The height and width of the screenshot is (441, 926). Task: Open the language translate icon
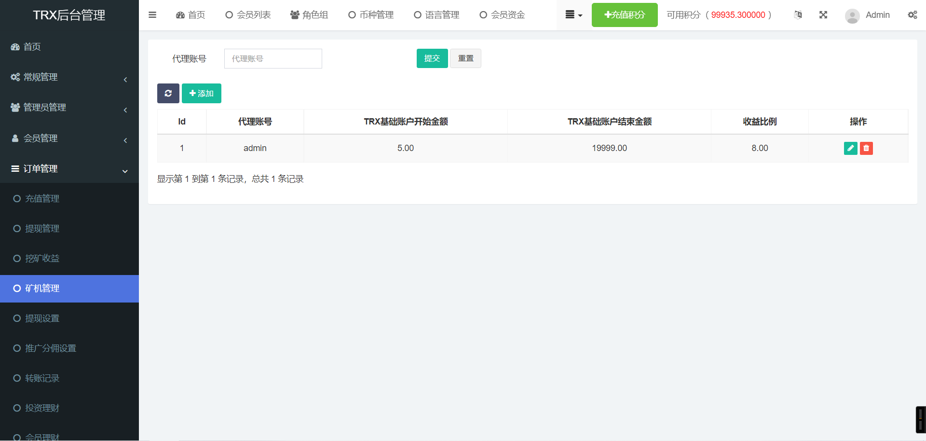point(798,15)
